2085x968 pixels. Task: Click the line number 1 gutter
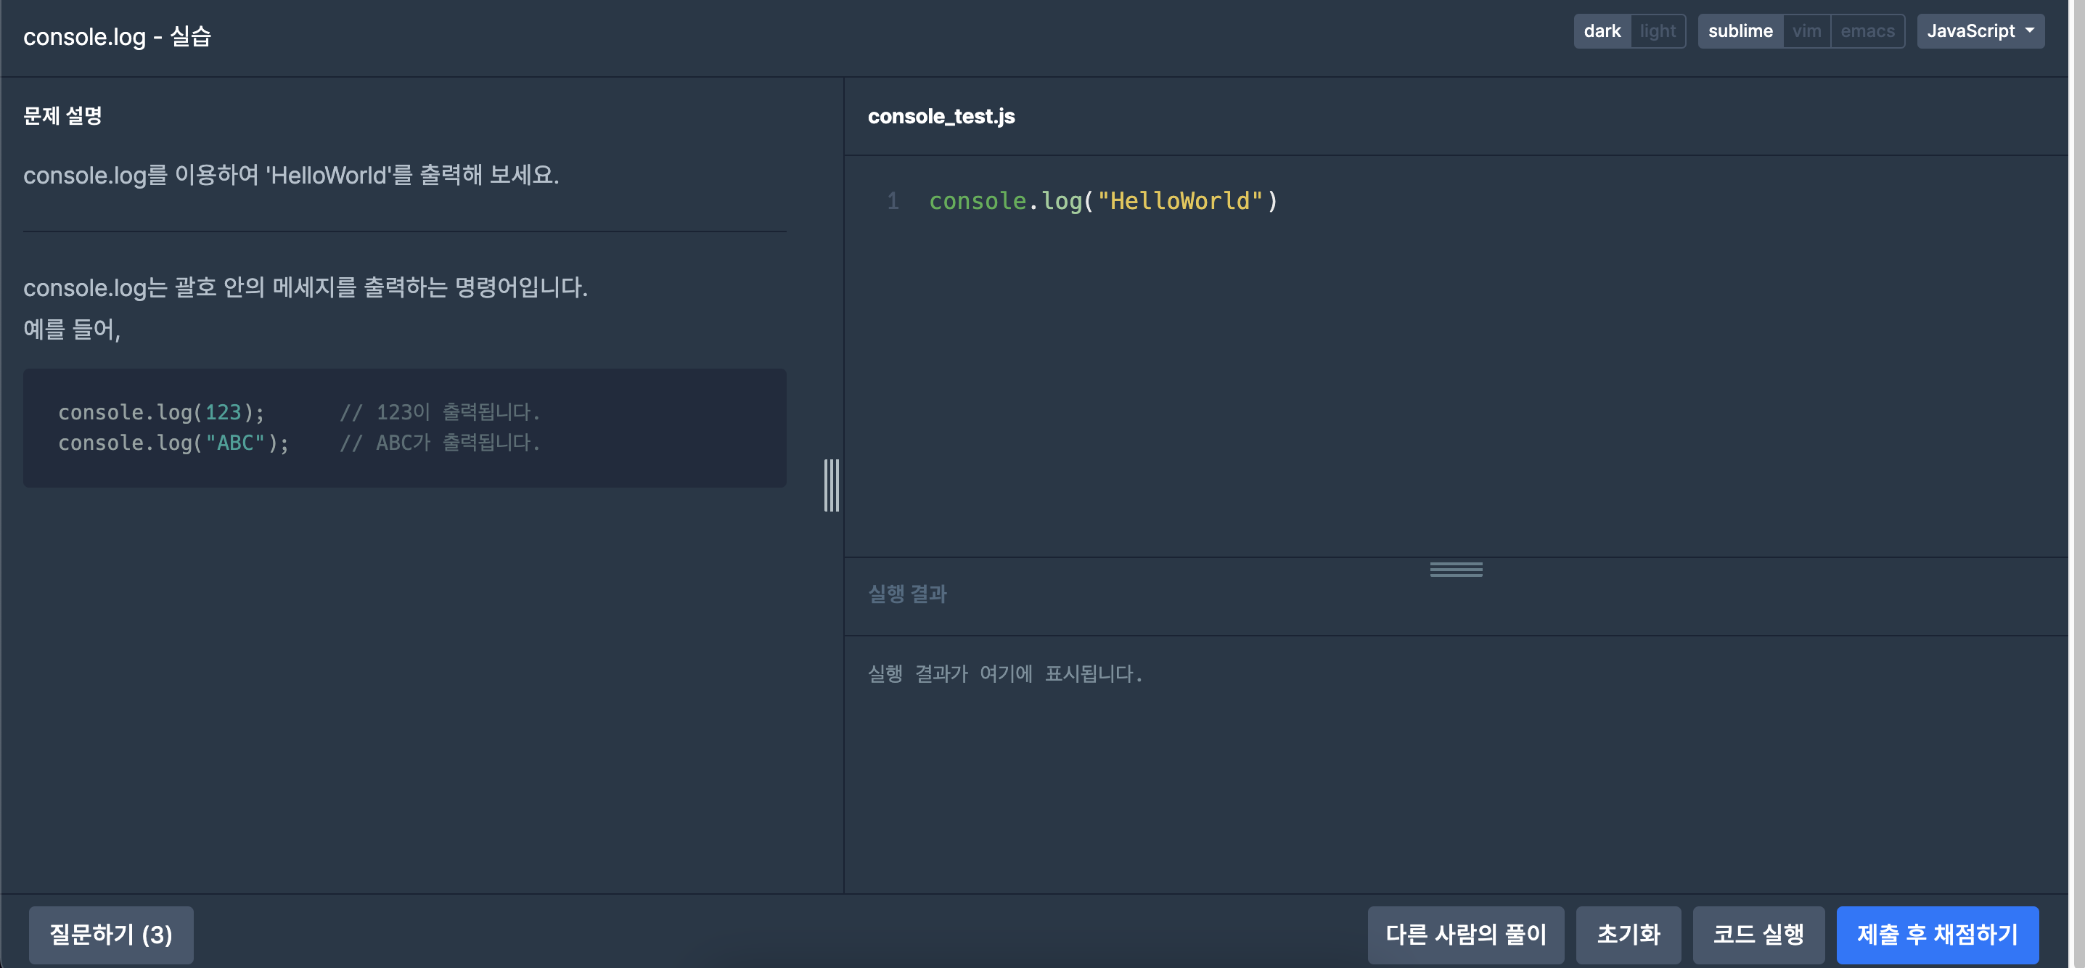coord(893,201)
